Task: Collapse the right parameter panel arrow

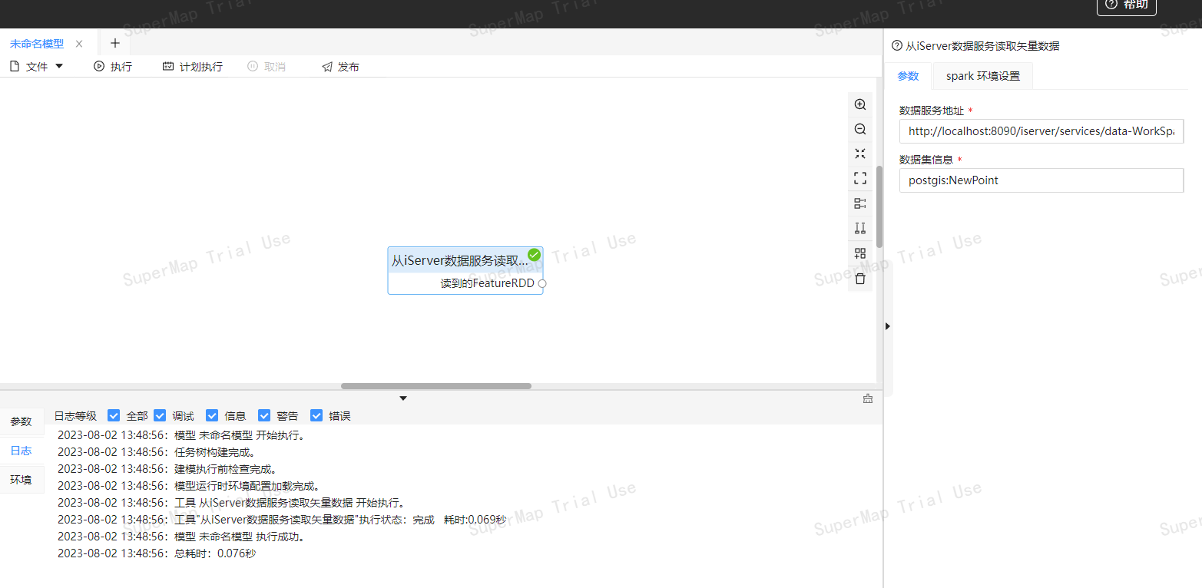Action: pyautogui.click(x=888, y=326)
